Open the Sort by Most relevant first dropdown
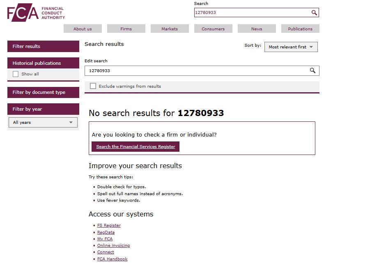The width and height of the screenshot is (386, 271). (x=291, y=47)
